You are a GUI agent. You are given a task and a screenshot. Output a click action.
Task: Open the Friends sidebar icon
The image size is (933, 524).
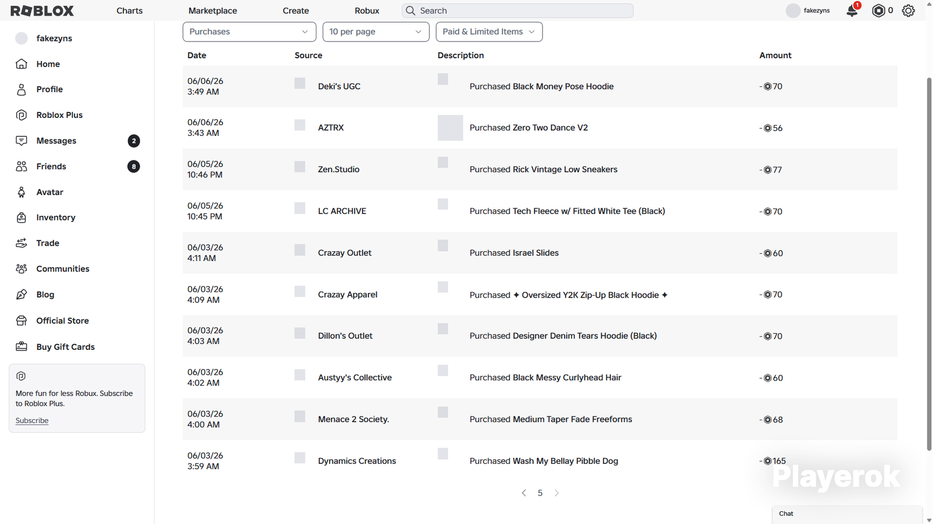(22, 167)
